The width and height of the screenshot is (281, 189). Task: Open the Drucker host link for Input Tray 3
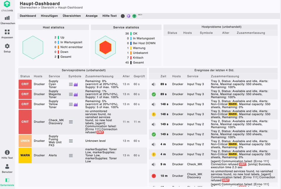click(x=178, y=84)
